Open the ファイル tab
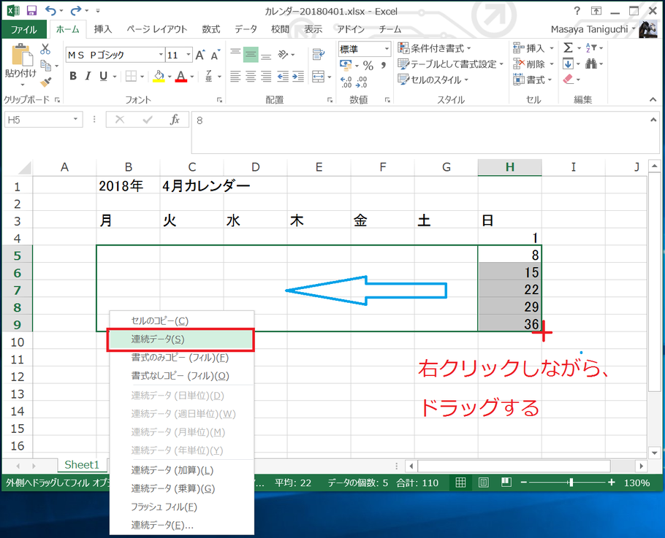Viewport: 665px width, 538px height. [24, 29]
